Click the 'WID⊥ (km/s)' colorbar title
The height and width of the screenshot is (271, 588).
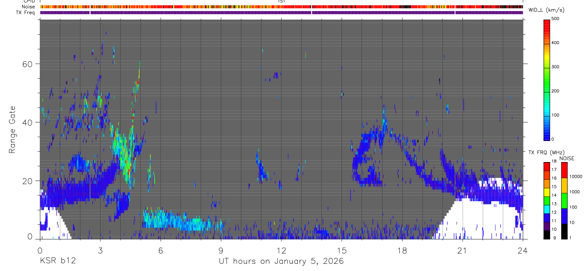point(546,11)
